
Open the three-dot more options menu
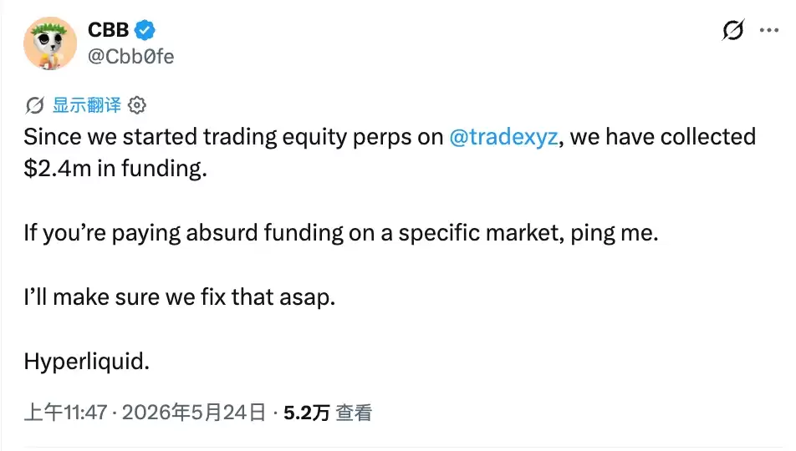pos(769,30)
